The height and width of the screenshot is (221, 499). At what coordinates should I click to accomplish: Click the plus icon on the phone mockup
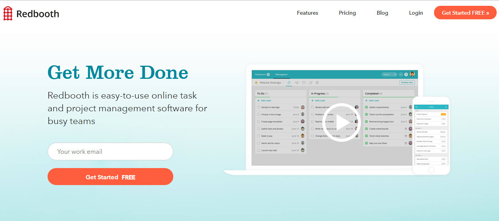446,107
